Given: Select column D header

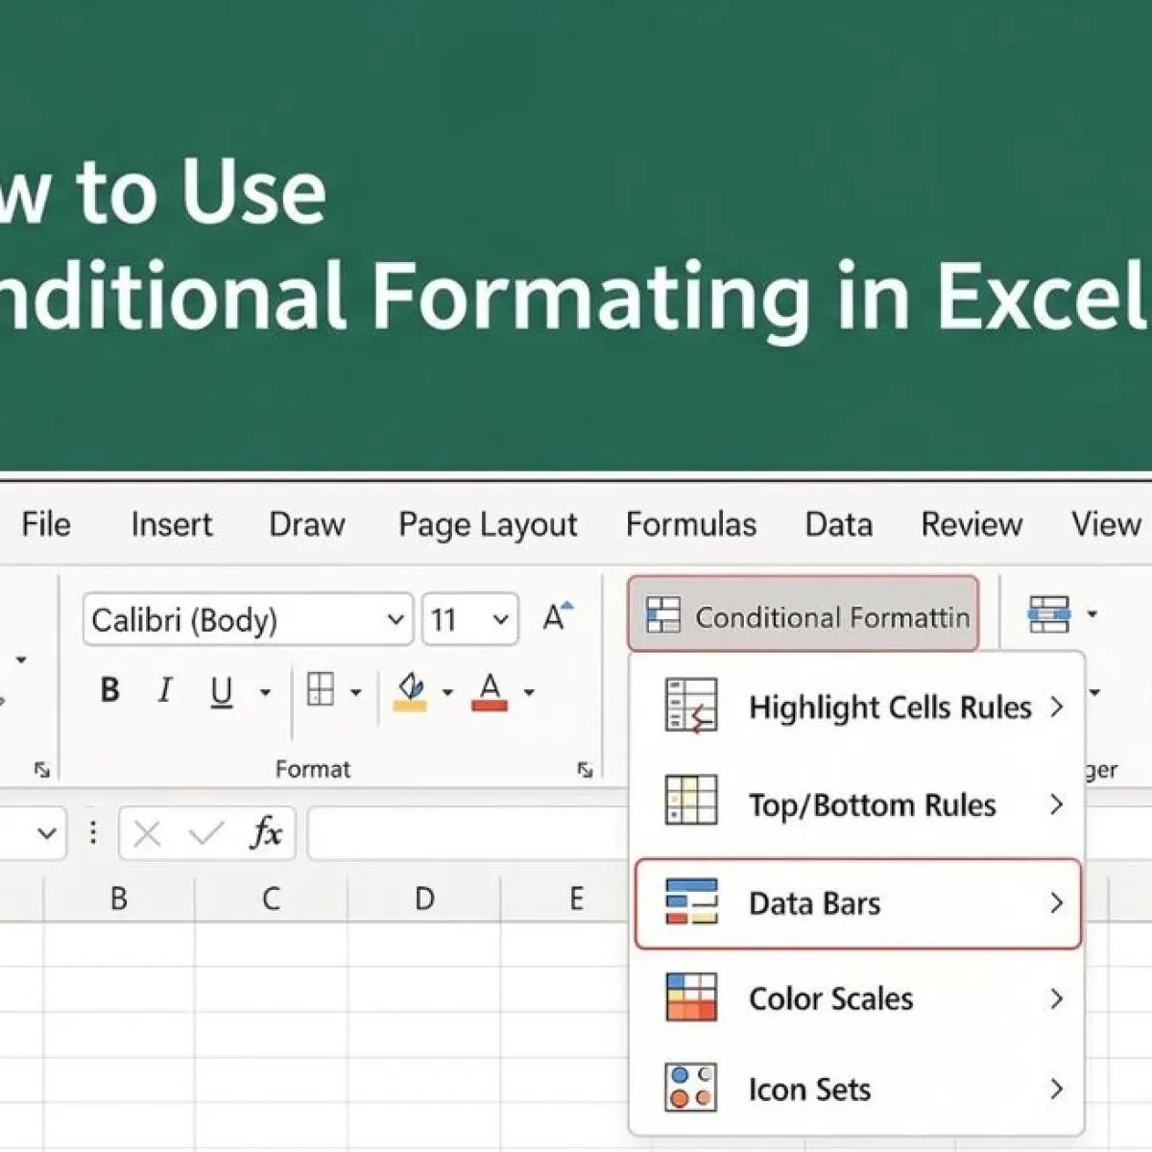Looking at the screenshot, I should [x=424, y=900].
